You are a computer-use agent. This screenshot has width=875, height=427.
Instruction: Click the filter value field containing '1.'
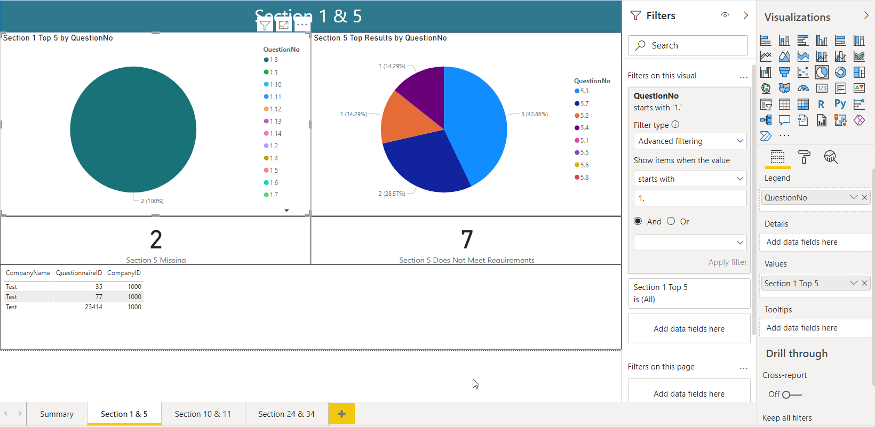[x=690, y=198]
